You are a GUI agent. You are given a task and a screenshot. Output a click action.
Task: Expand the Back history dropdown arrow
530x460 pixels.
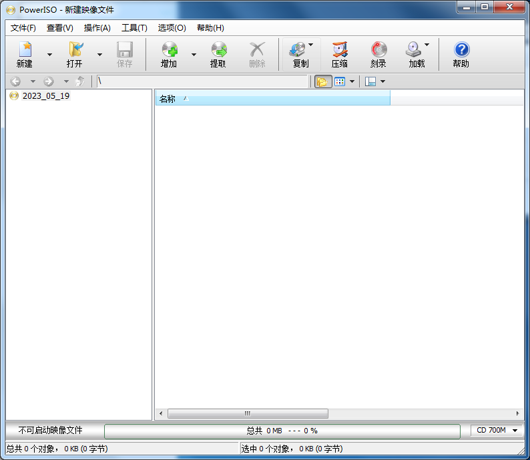pos(33,81)
